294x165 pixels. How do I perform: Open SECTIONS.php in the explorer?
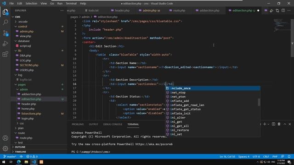click(29, 65)
